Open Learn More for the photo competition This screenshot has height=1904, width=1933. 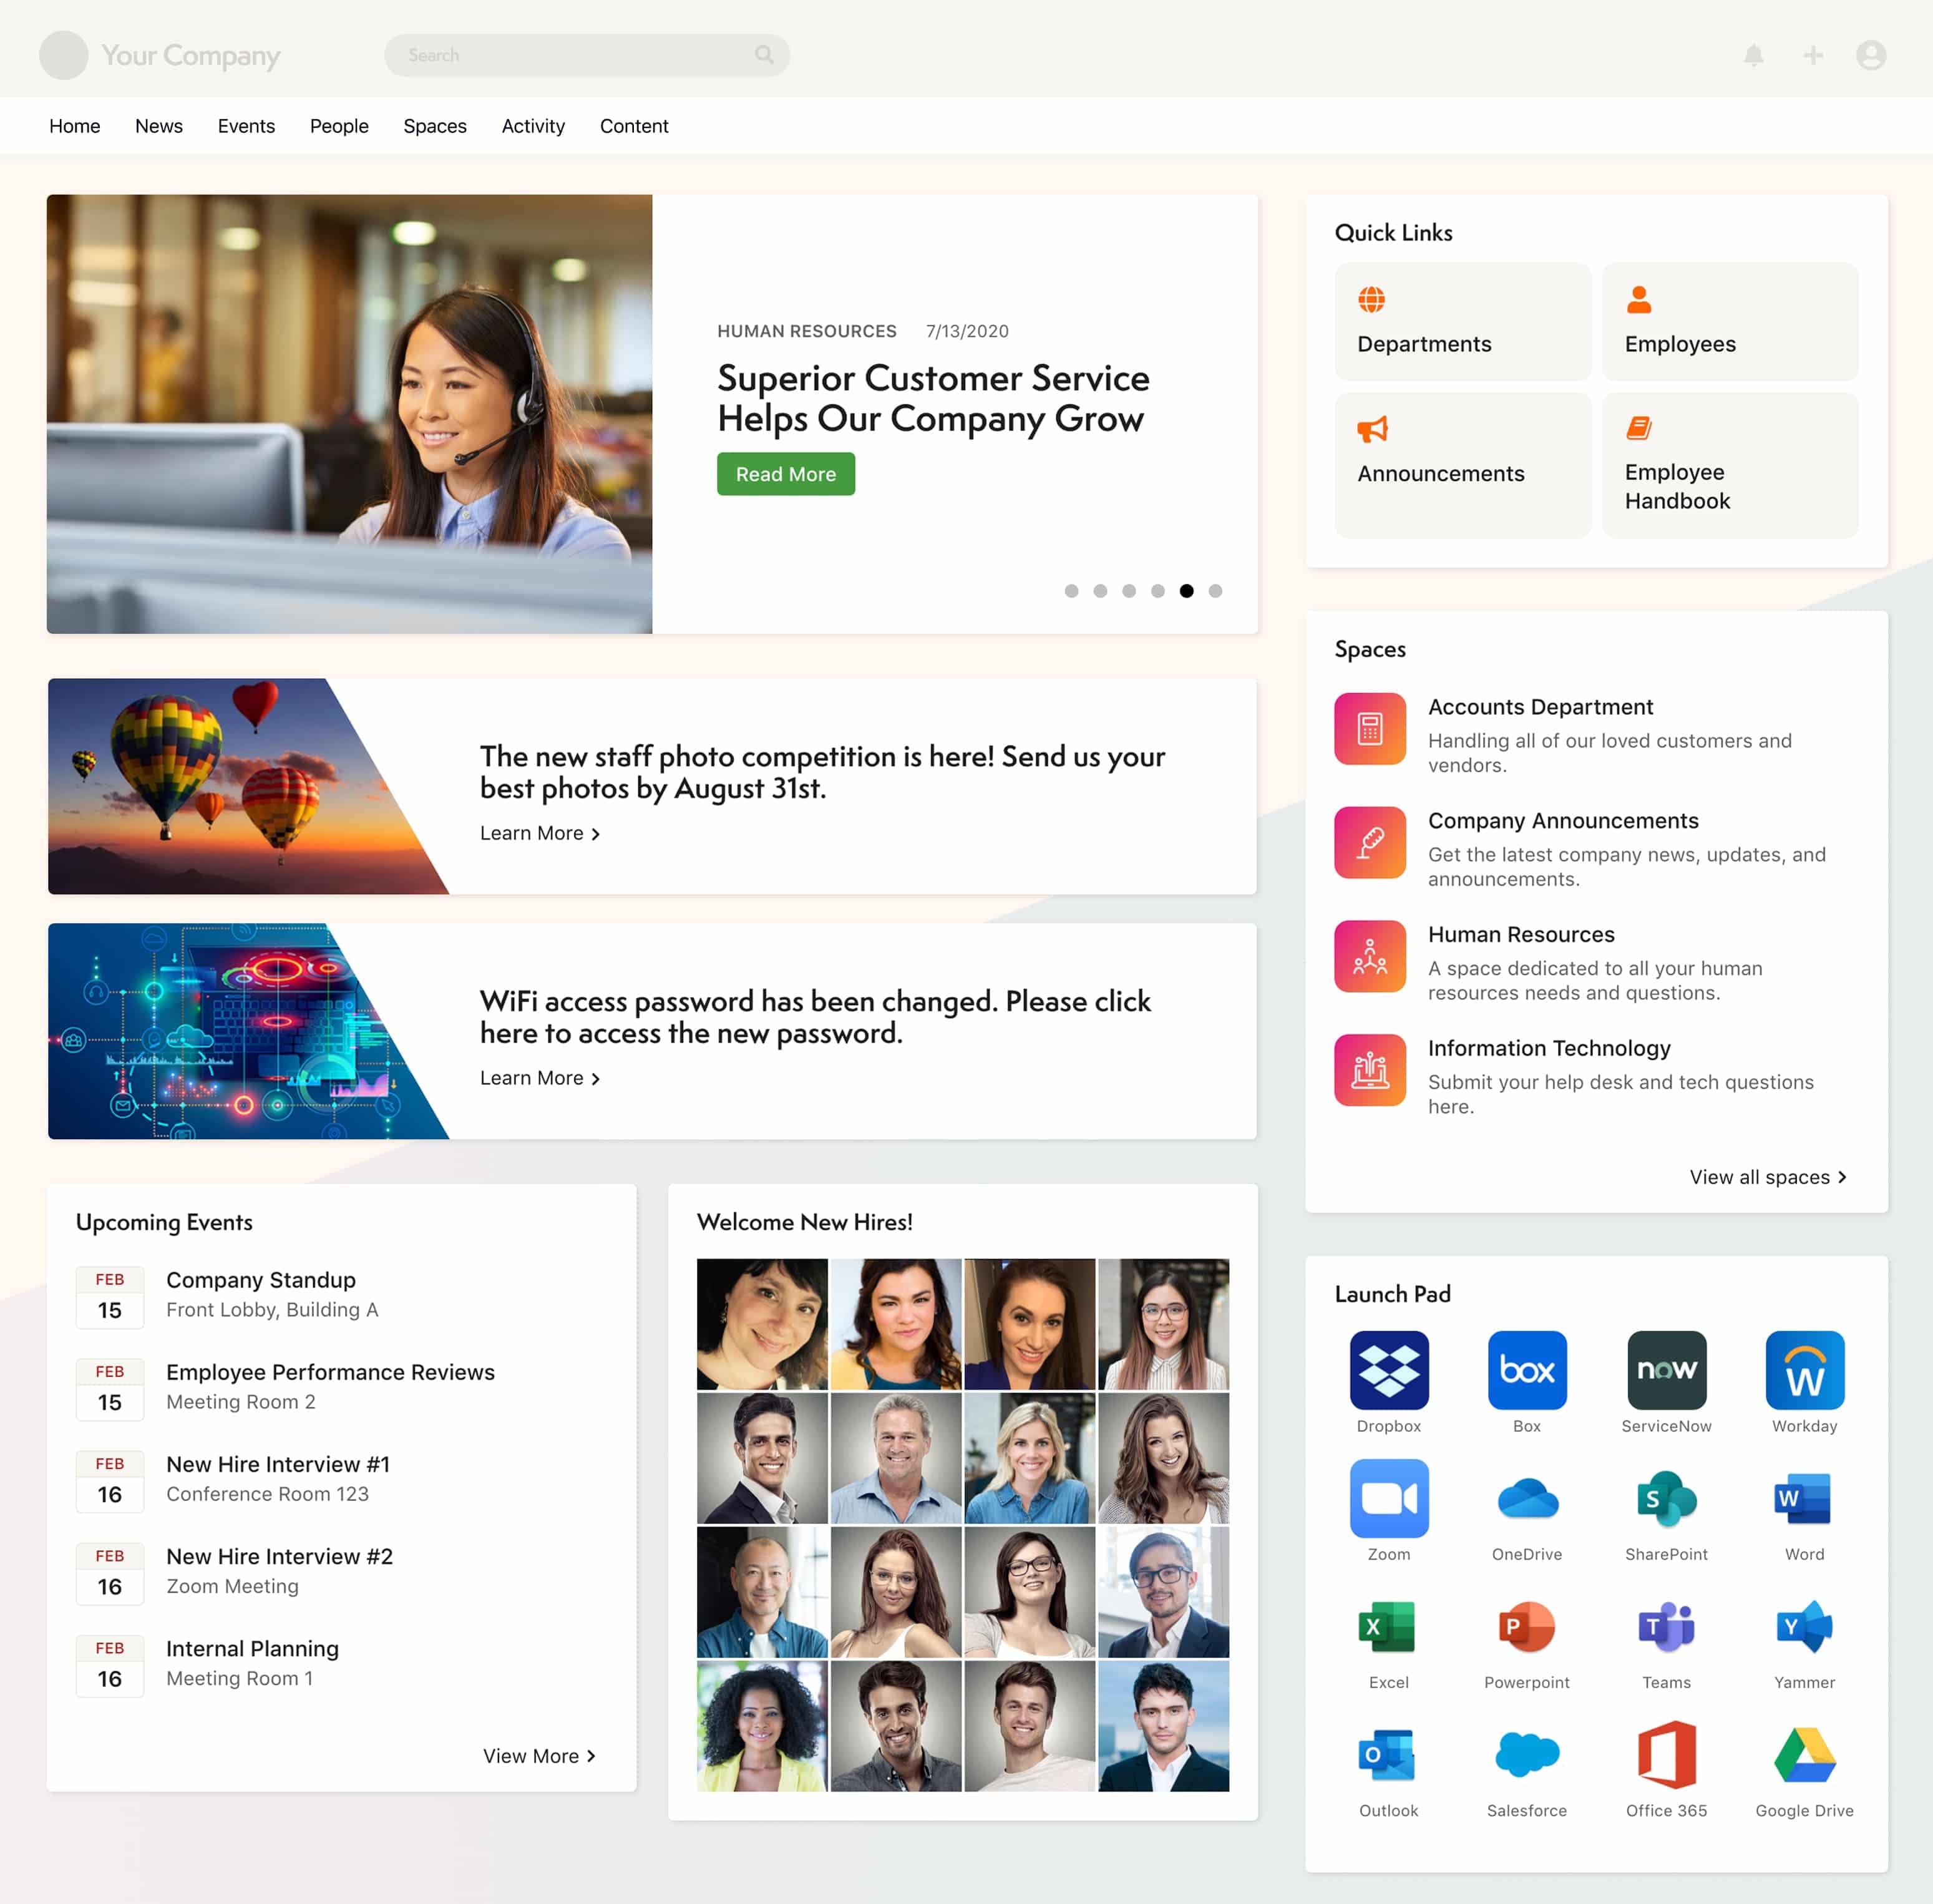tap(539, 833)
